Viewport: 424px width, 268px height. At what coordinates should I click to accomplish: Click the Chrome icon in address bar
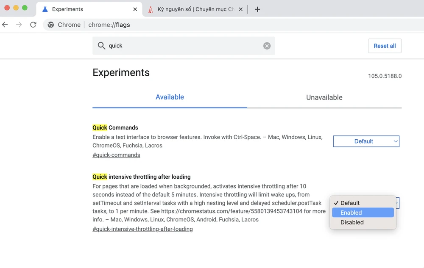click(x=51, y=25)
